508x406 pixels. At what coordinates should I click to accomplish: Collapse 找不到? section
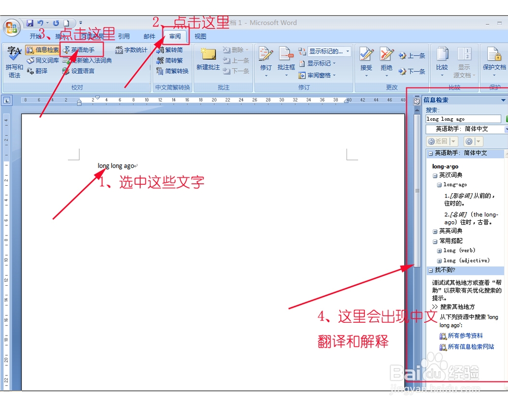(x=431, y=270)
